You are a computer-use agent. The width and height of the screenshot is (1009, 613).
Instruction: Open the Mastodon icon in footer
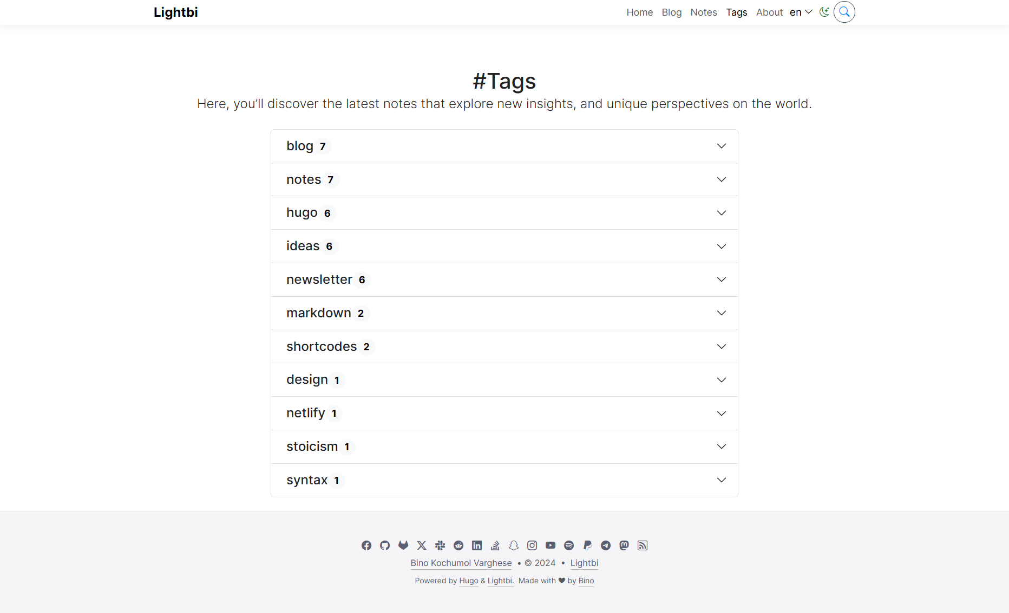click(x=624, y=545)
